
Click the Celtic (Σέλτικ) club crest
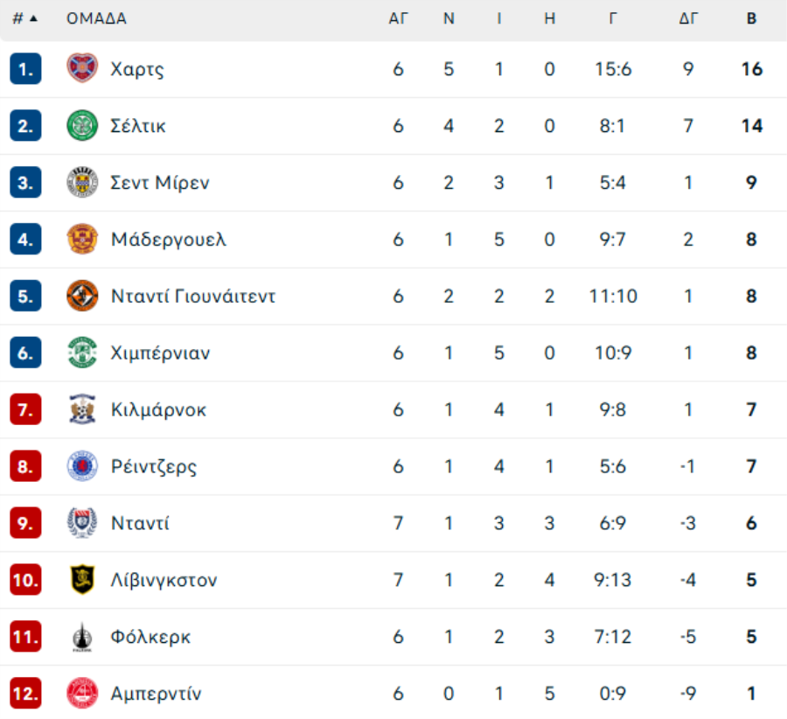82,125
